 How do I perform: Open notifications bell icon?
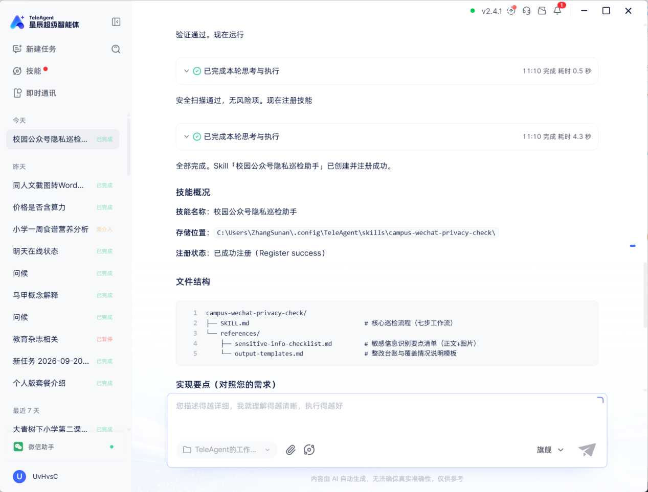(557, 11)
